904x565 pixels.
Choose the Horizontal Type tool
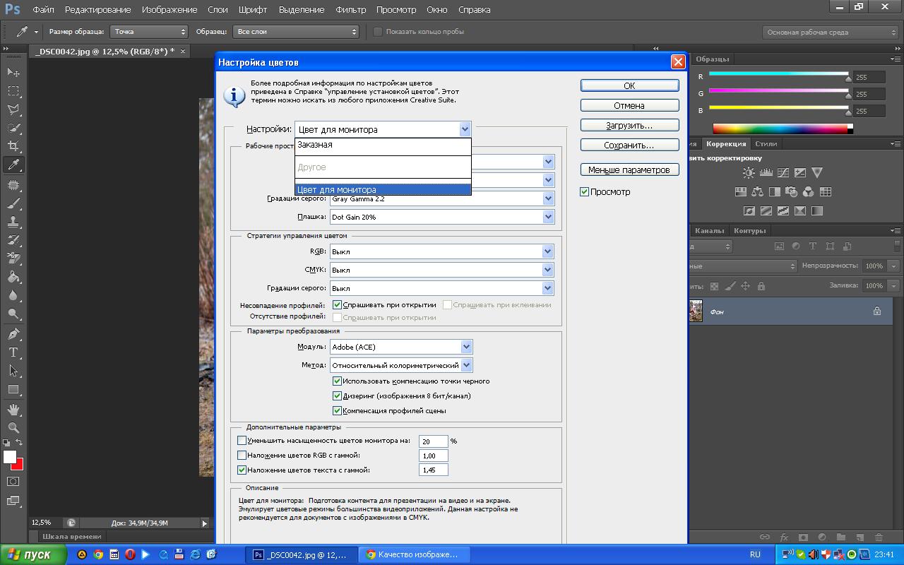[13, 352]
